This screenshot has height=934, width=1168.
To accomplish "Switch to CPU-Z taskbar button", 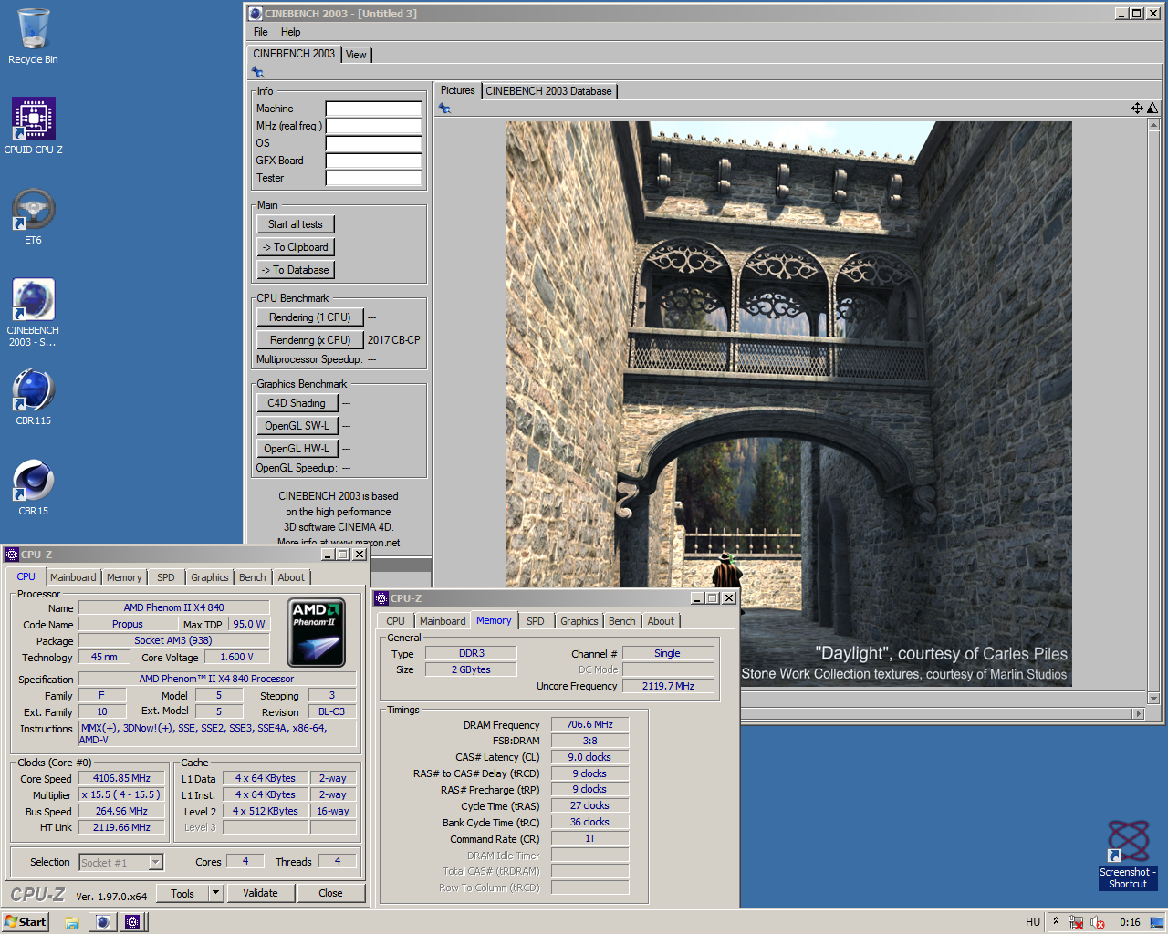I will click(x=132, y=922).
